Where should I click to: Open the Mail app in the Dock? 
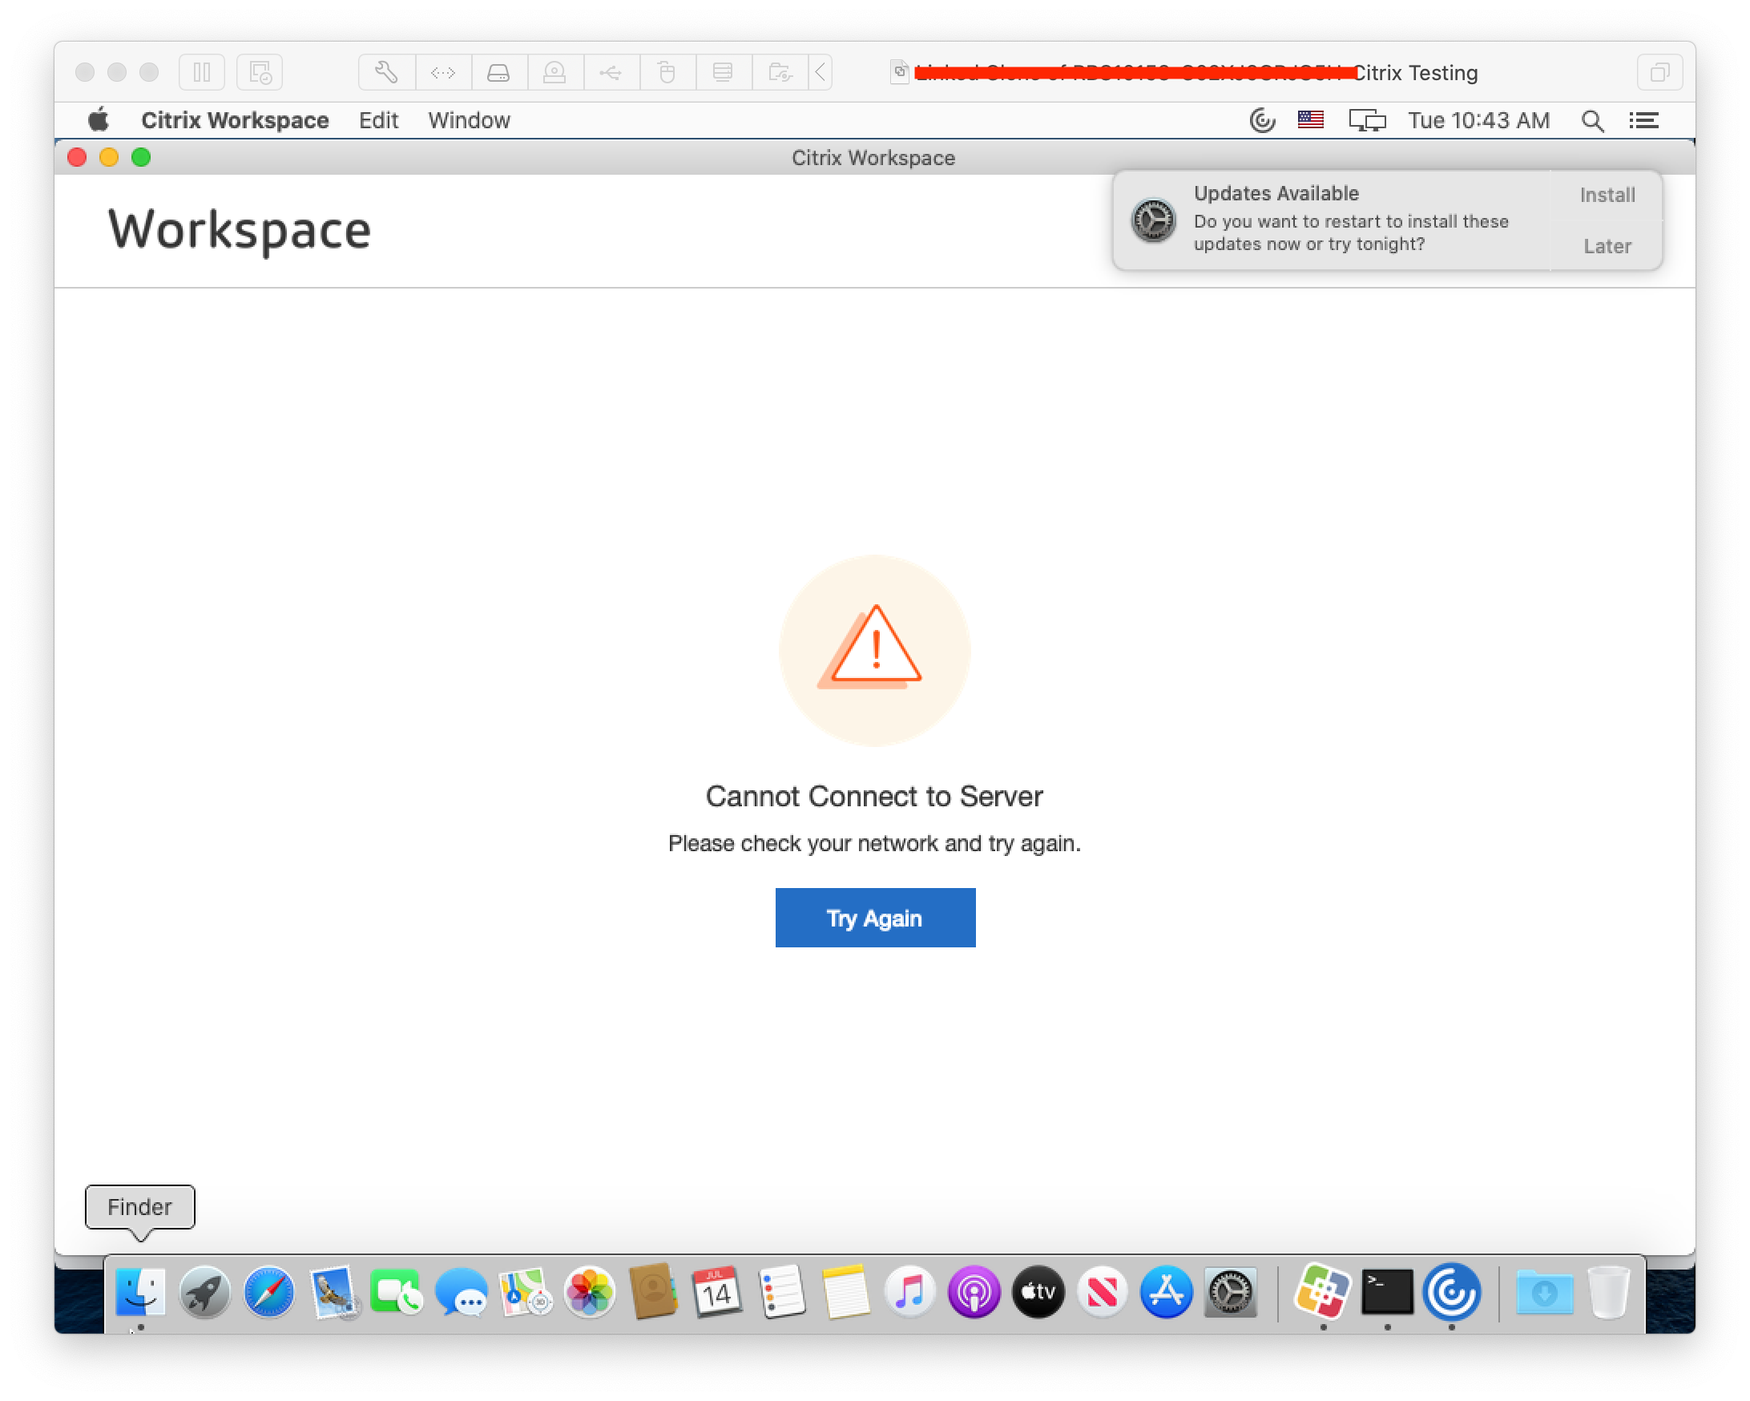click(x=333, y=1290)
